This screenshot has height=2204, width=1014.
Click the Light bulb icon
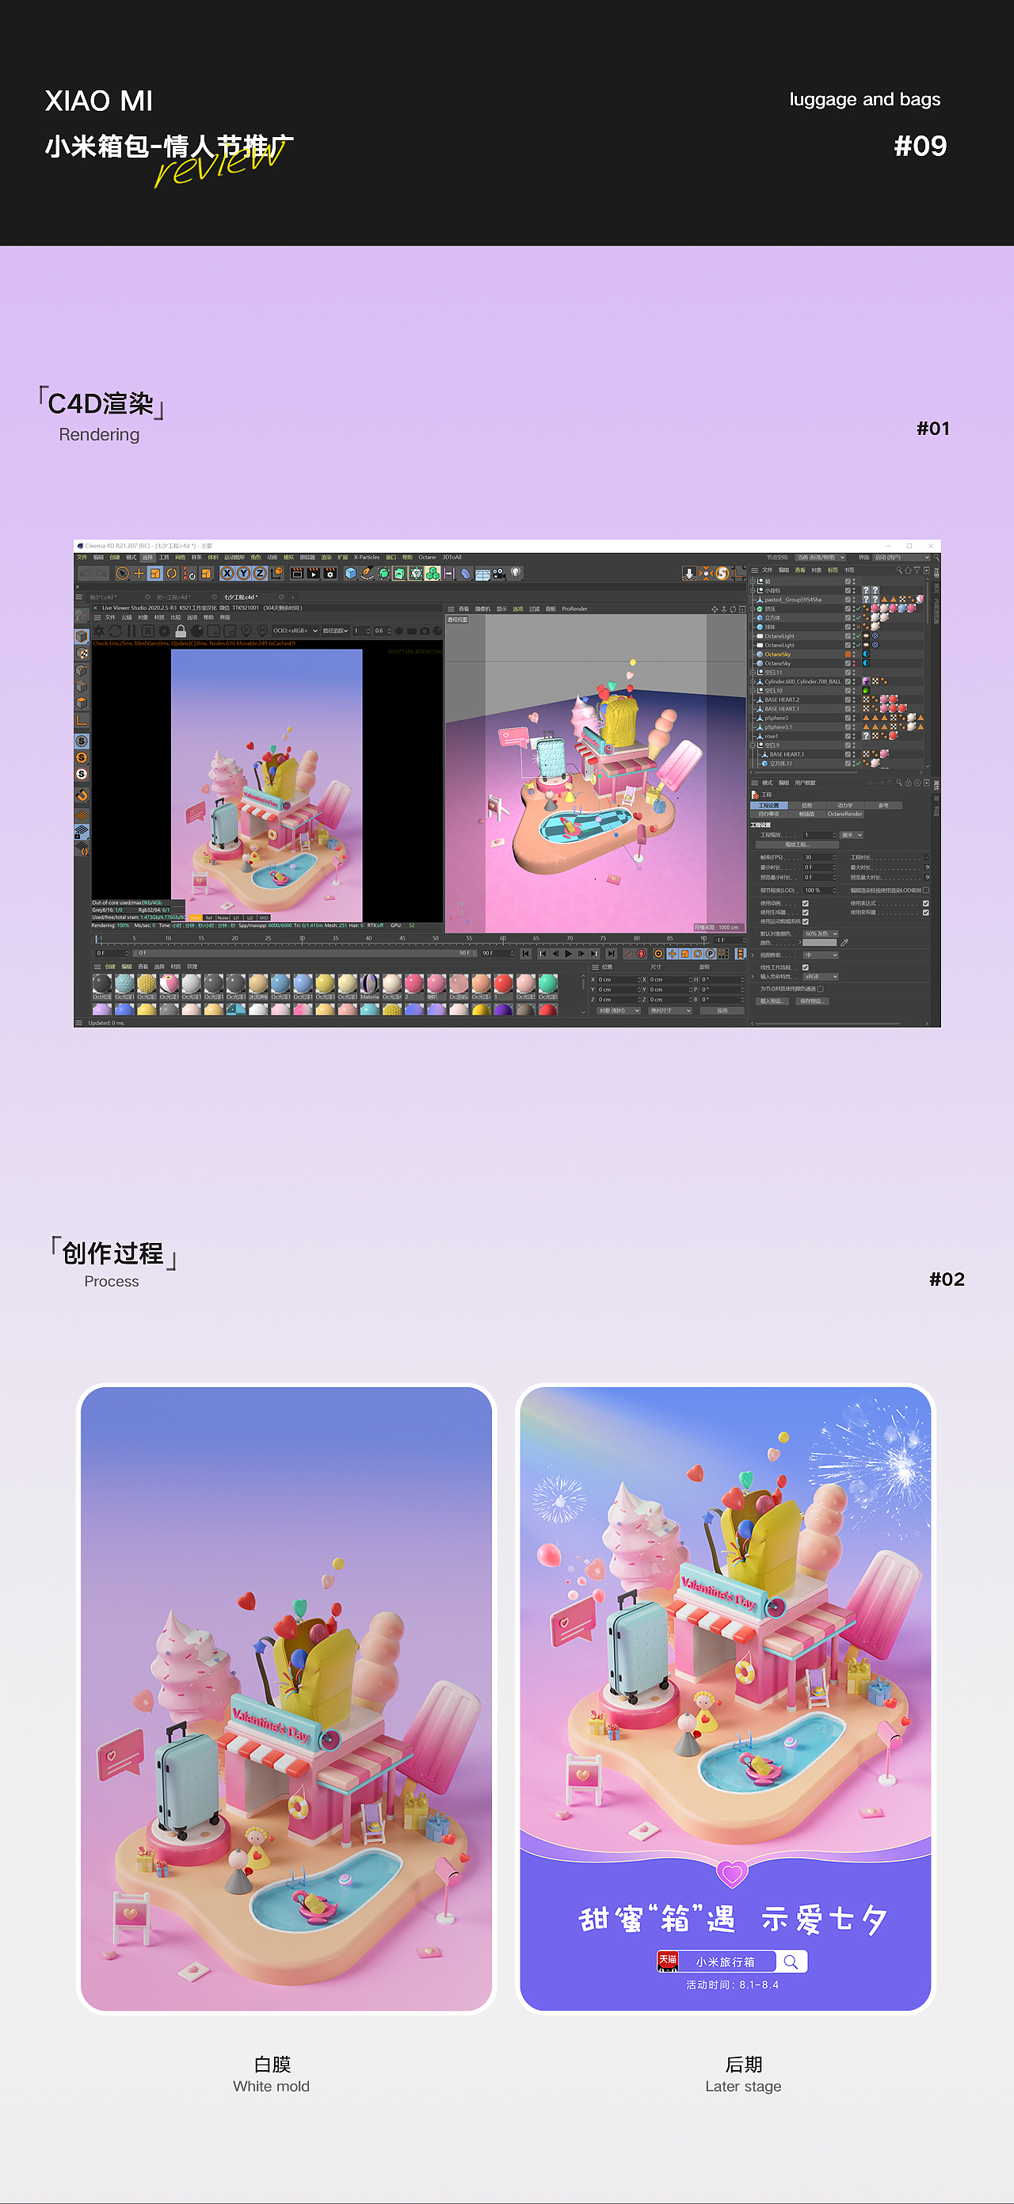[x=517, y=574]
